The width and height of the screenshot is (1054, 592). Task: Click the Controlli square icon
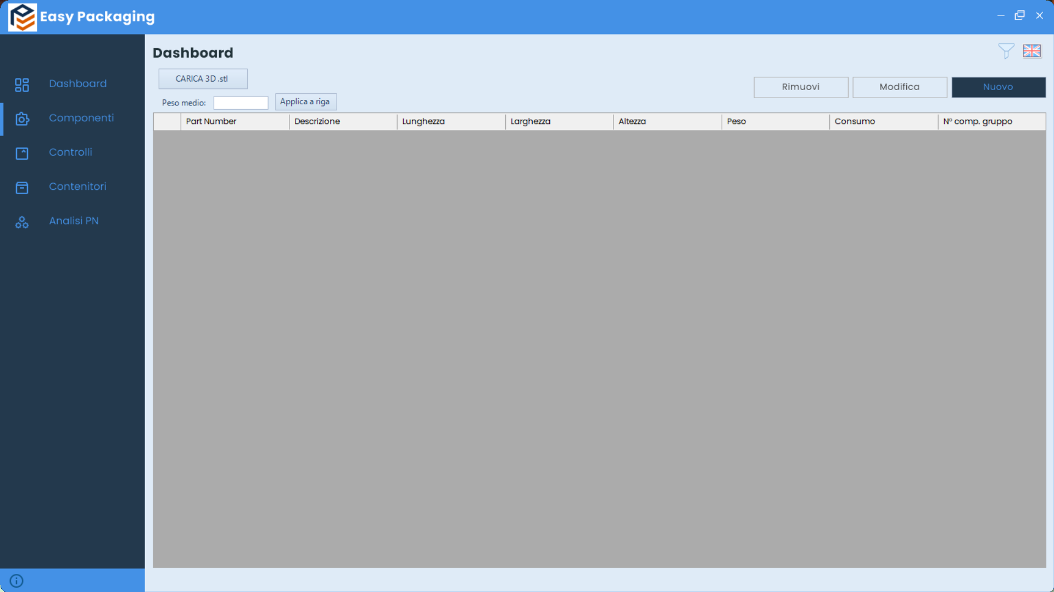pyautogui.click(x=22, y=153)
